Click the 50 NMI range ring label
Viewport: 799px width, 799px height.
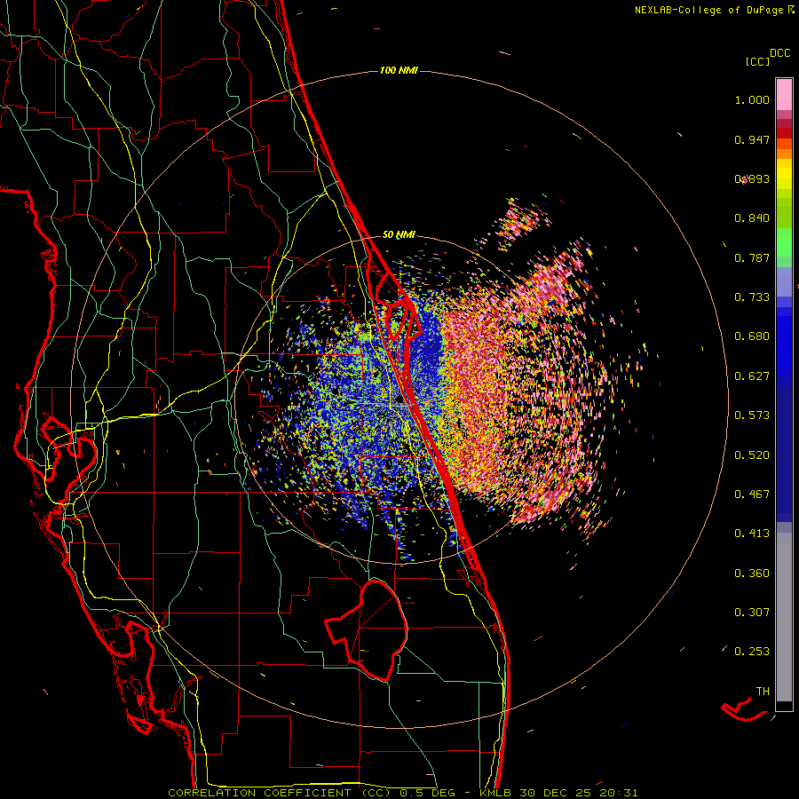tap(399, 235)
